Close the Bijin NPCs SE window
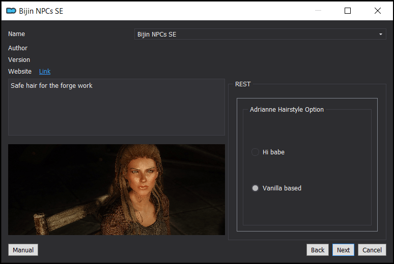Screen dimensions: 394x264 coord(377,11)
